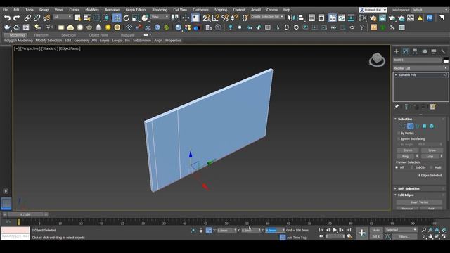This screenshot has width=450, height=253.
Task: Open Create Selection Set dropdown
Action: click(x=267, y=17)
